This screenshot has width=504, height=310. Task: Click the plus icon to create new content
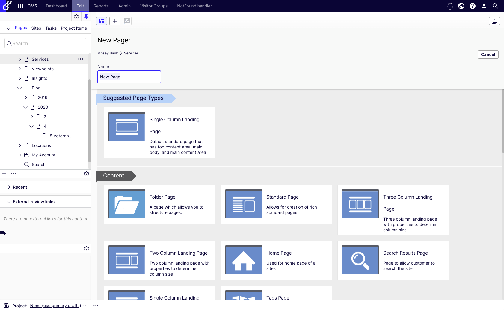click(114, 21)
